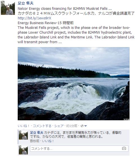Click シェア to share the post
This screenshot has width=136, height=157.
[x=59, y=126]
